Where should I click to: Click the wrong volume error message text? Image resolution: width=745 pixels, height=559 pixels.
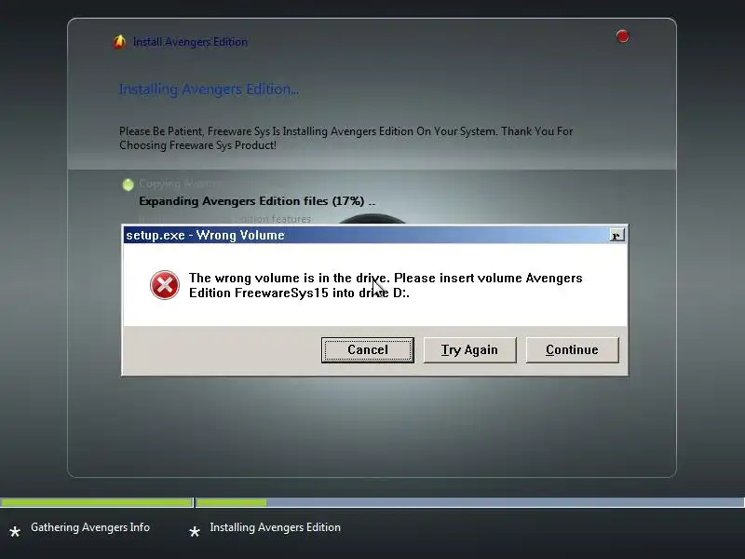click(x=386, y=285)
